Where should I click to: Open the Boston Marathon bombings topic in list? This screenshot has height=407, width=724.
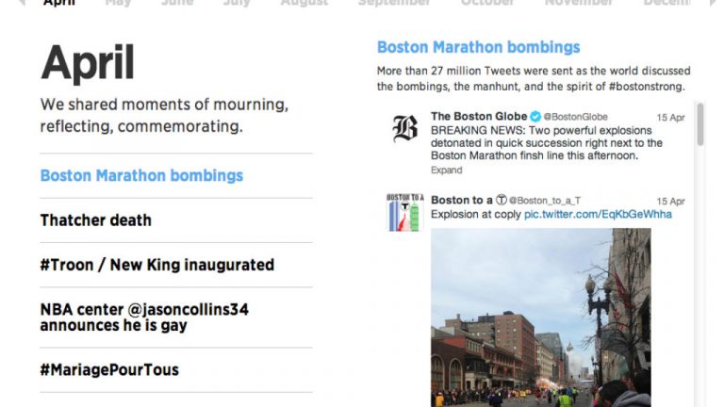[141, 176]
